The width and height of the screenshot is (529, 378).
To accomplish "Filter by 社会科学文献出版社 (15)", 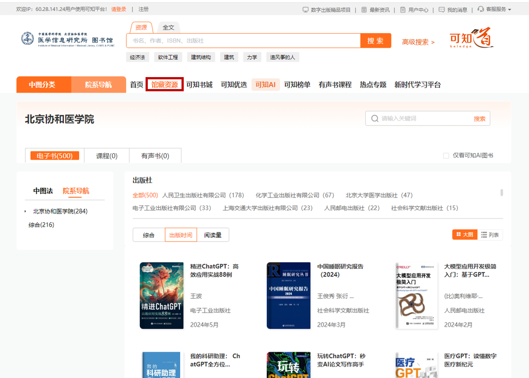I will pyautogui.click(x=425, y=208).
